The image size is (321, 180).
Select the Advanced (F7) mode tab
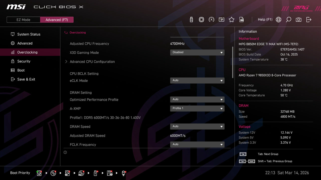pyautogui.click(x=57, y=20)
